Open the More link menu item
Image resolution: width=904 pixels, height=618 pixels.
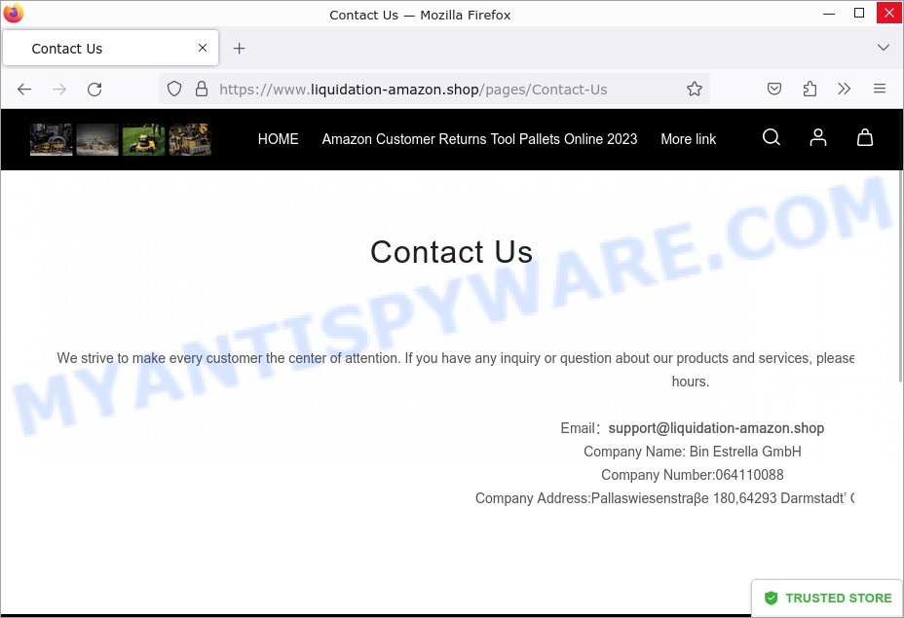coord(689,139)
